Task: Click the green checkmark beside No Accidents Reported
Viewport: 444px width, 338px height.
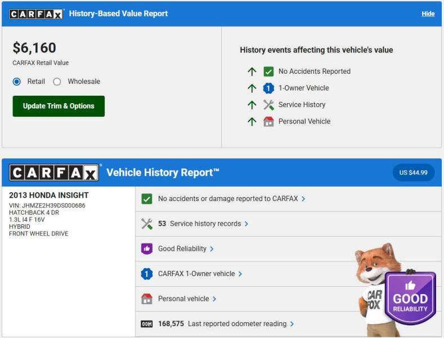Action: tap(268, 72)
